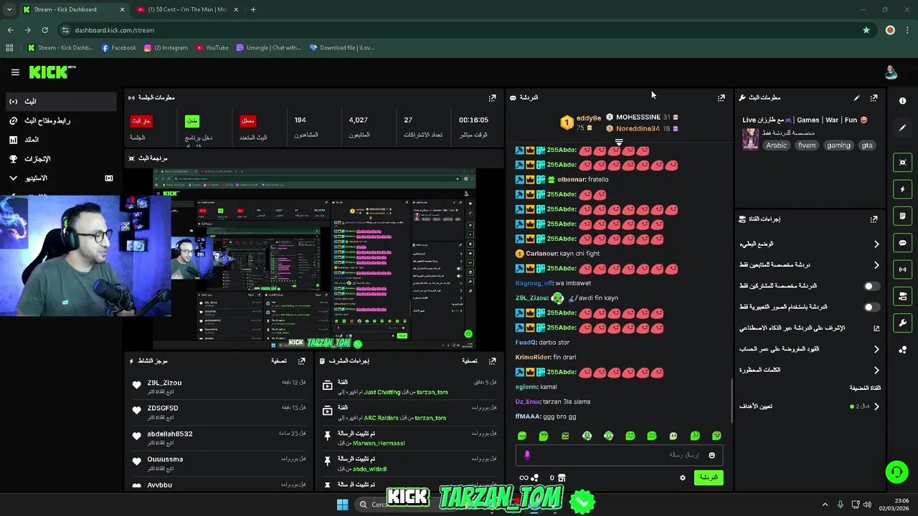918x516 pixels.
Task: Pop out the activity feed panel
Action: click(x=302, y=361)
